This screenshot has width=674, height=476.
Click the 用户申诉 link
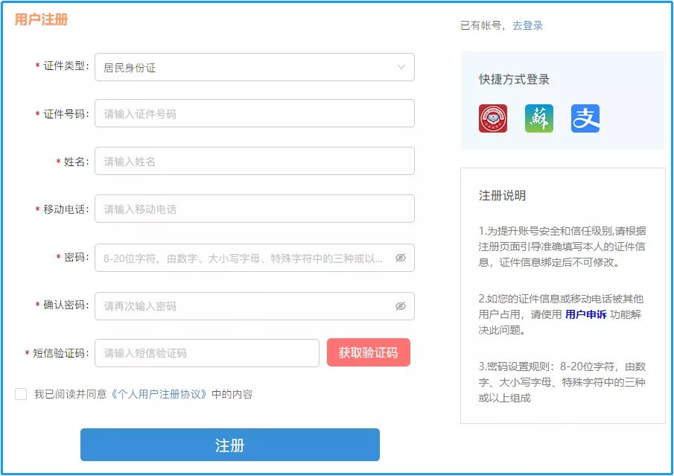click(x=585, y=314)
